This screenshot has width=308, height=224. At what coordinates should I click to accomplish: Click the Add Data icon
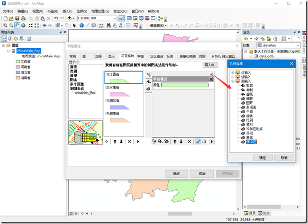[x=70, y=18]
